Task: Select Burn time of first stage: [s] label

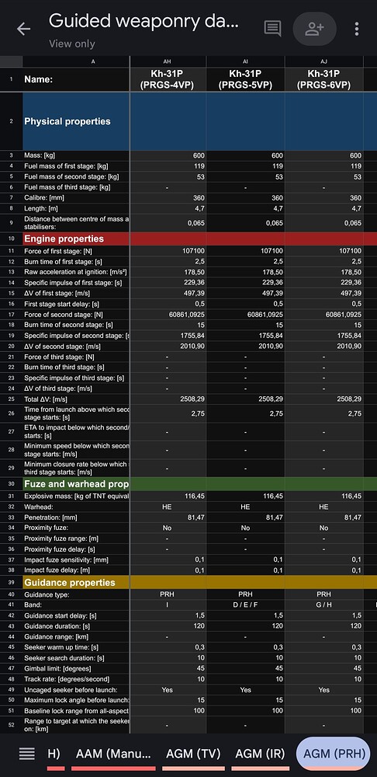Action: point(76,261)
